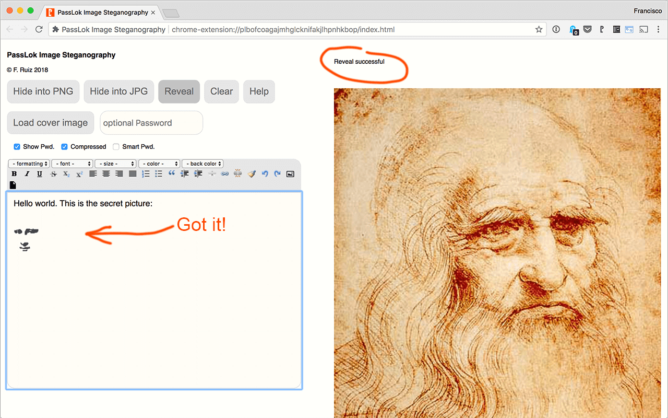Remove the hyperlink with unlink icon
The image size is (668, 418).
tap(238, 174)
